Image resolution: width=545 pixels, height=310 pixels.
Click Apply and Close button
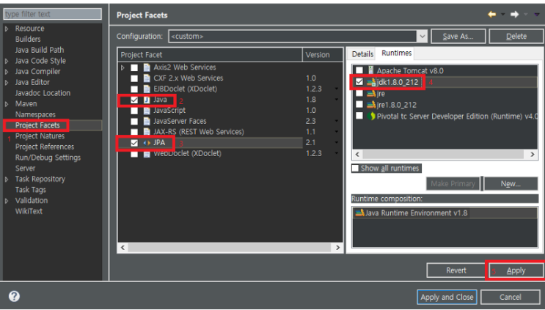[447, 297]
